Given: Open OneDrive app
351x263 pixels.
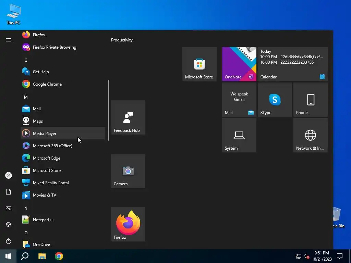Looking at the screenshot, I should coord(63,244).
